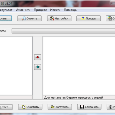Click the folder Загрузить button
This screenshot has height=115, width=115.
[60, 107]
